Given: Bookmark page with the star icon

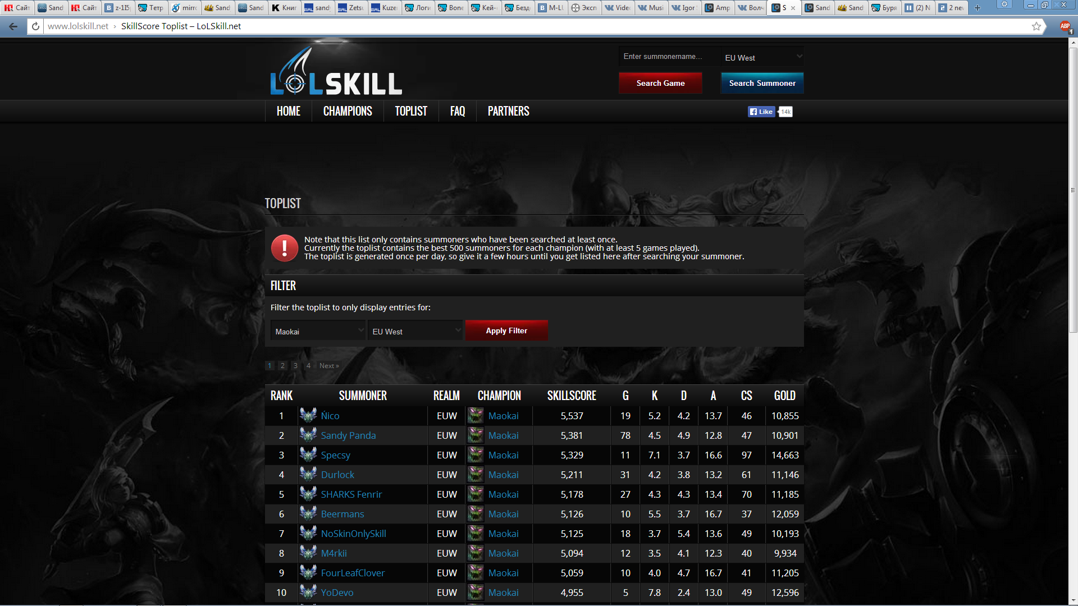Looking at the screenshot, I should coord(1036,26).
